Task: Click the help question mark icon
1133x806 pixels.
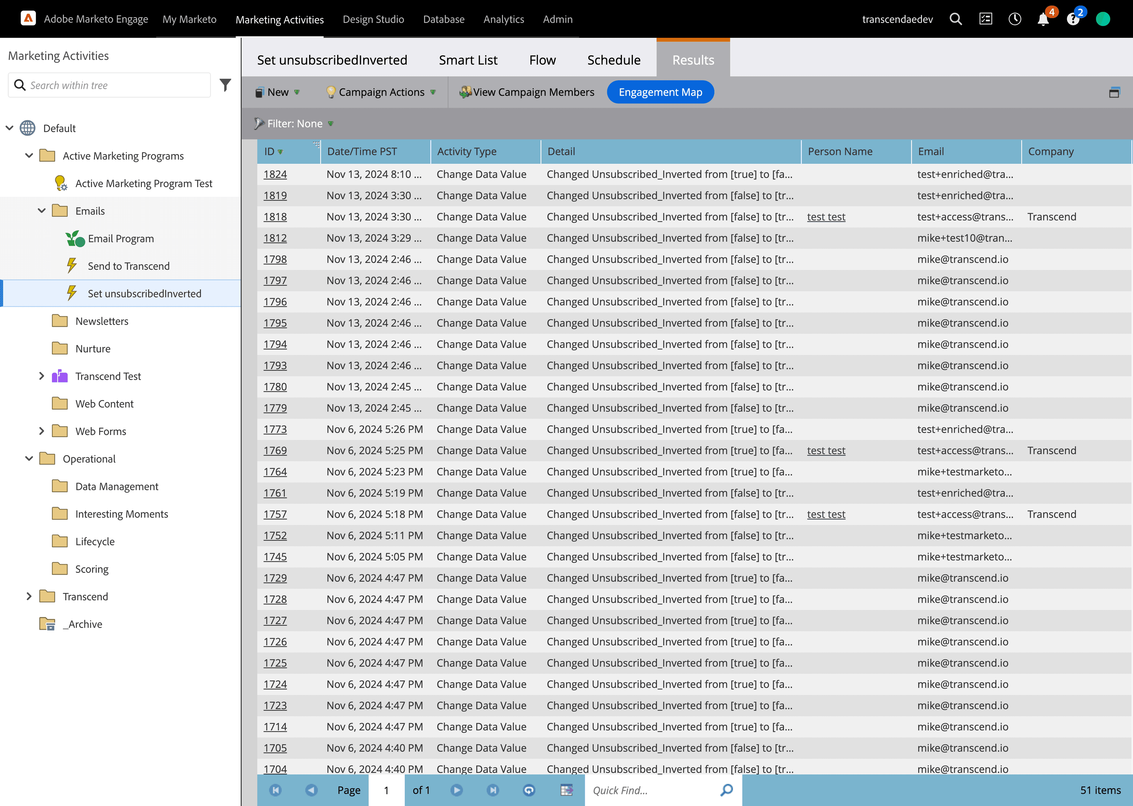Action: pyautogui.click(x=1073, y=19)
